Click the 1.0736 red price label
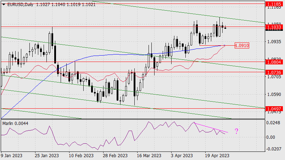Screen dimensions: 285x160 pyautogui.click(x=274, y=72)
